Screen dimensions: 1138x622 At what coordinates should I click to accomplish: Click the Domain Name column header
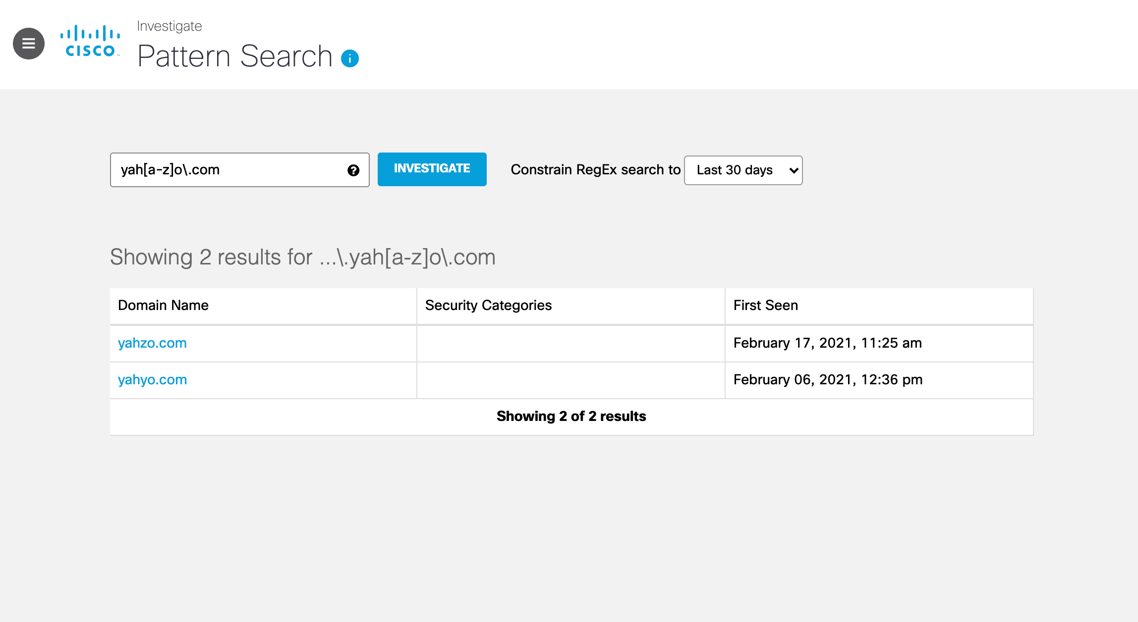163,305
